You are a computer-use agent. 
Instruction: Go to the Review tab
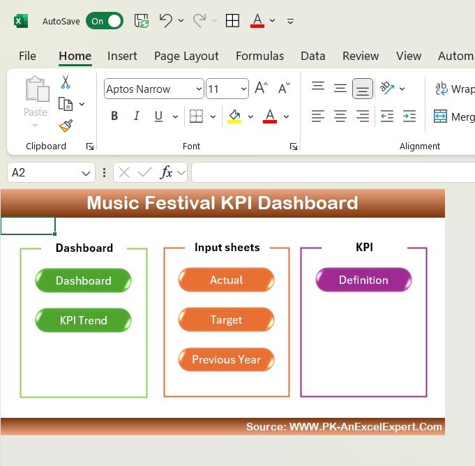coord(361,56)
